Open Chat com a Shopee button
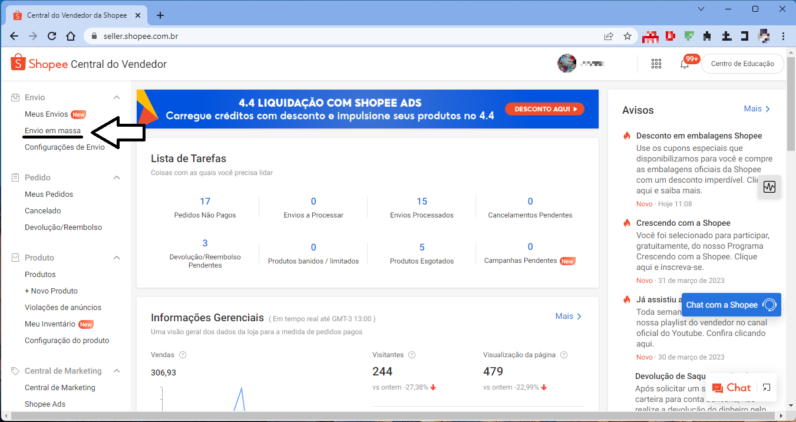 [x=731, y=305]
